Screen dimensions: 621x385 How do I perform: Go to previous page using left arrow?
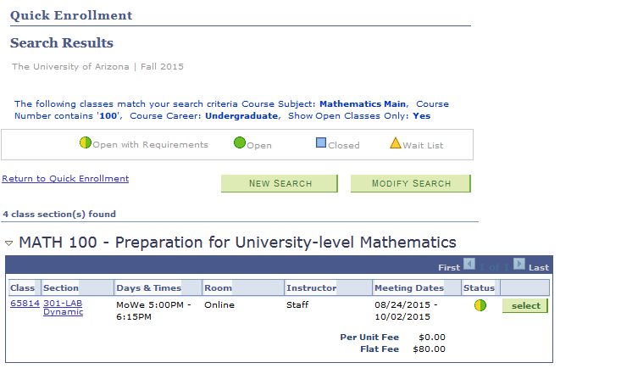469,265
